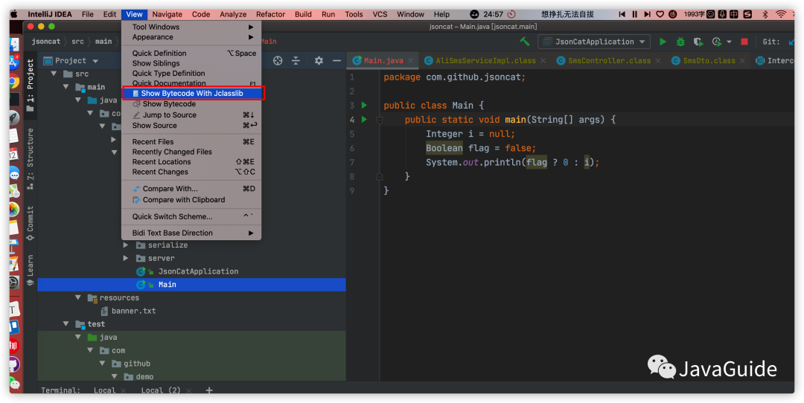The width and height of the screenshot is (804, 403).
Task: Click the microphone icon in menu bar
Action: click(722, 14)
